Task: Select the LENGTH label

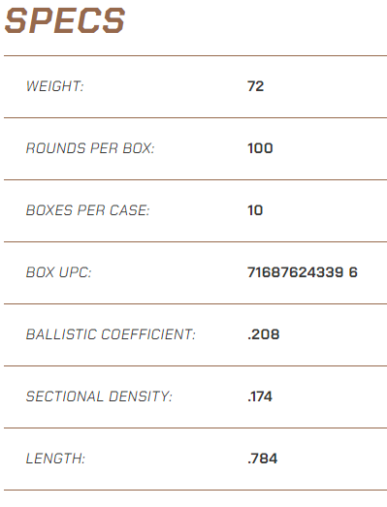Action: pos(55,459)
